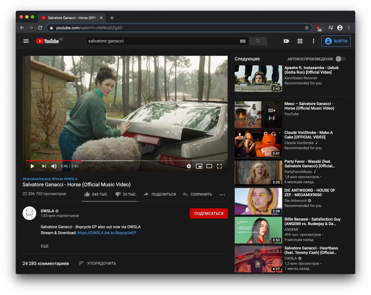Screen dimensions: 371x295
Task: Open Billie Benassi Satisfaction Guy thumbnail
Action: [258, 230]
